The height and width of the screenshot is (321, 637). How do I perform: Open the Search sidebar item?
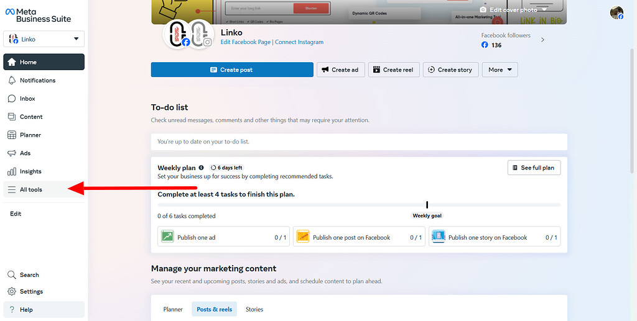click(44, 275)
